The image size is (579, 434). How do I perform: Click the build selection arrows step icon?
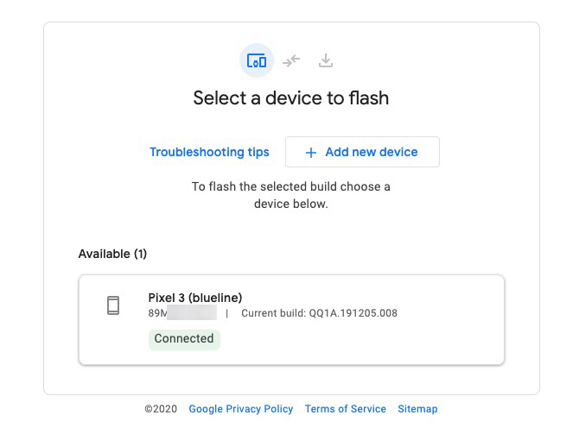[291, 60]
